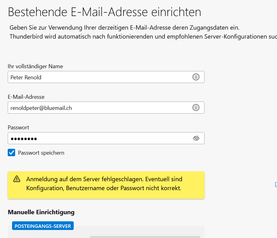Open the dropdown under Posteingangs-Server

(145, 237)
